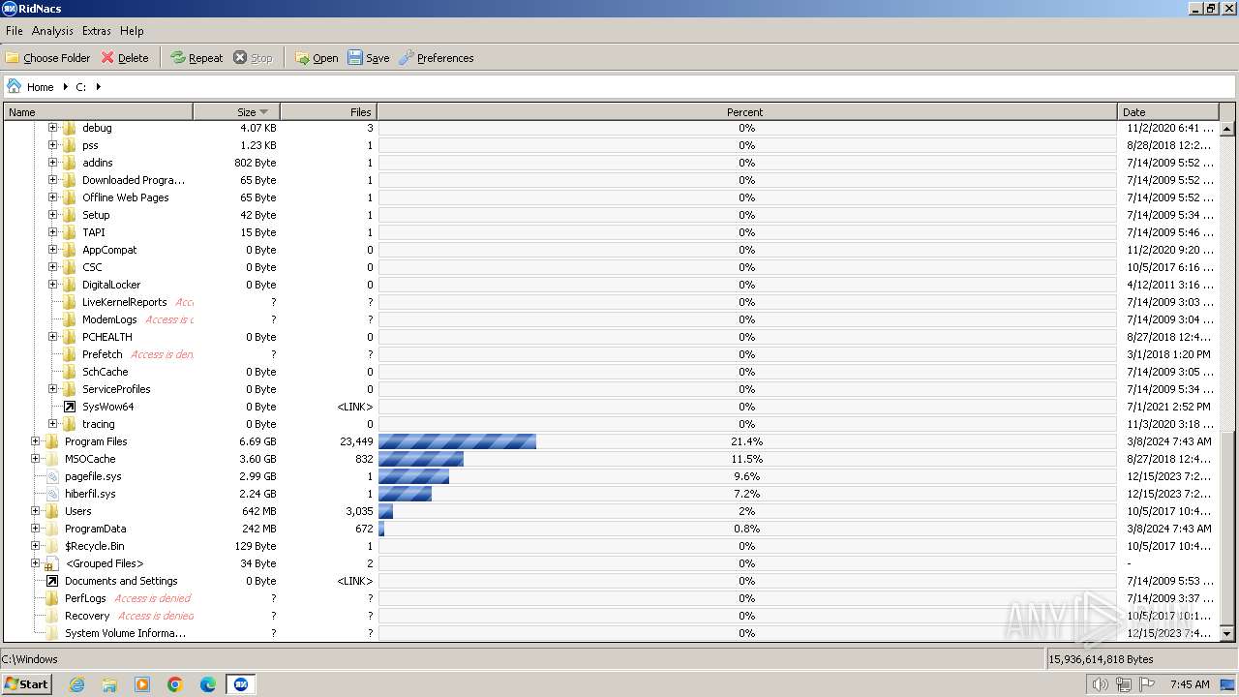Open the Preferences dialog
Viewport: 1239px width, 697px height.
437,58
